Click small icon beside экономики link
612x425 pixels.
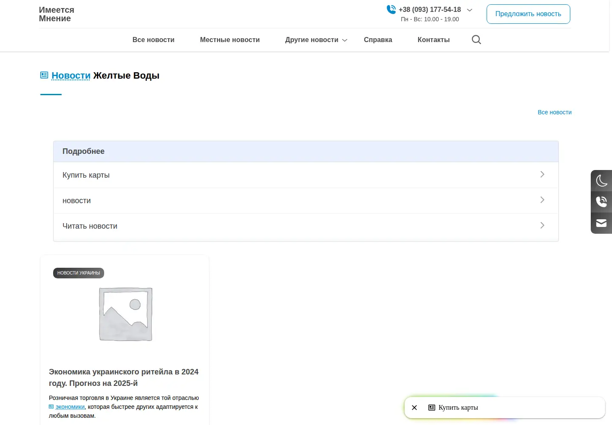pyautogui.click(x=51, y=407)
